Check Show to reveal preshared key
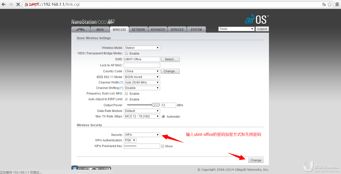Screen dimensions: 341x174 tap(163, 146)
